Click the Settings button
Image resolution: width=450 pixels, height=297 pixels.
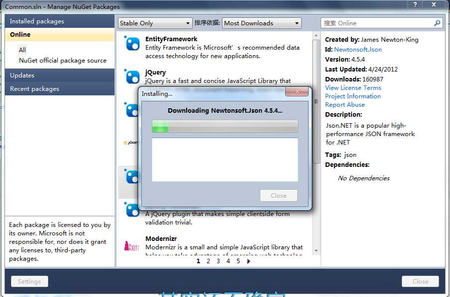tap(29, 282)
